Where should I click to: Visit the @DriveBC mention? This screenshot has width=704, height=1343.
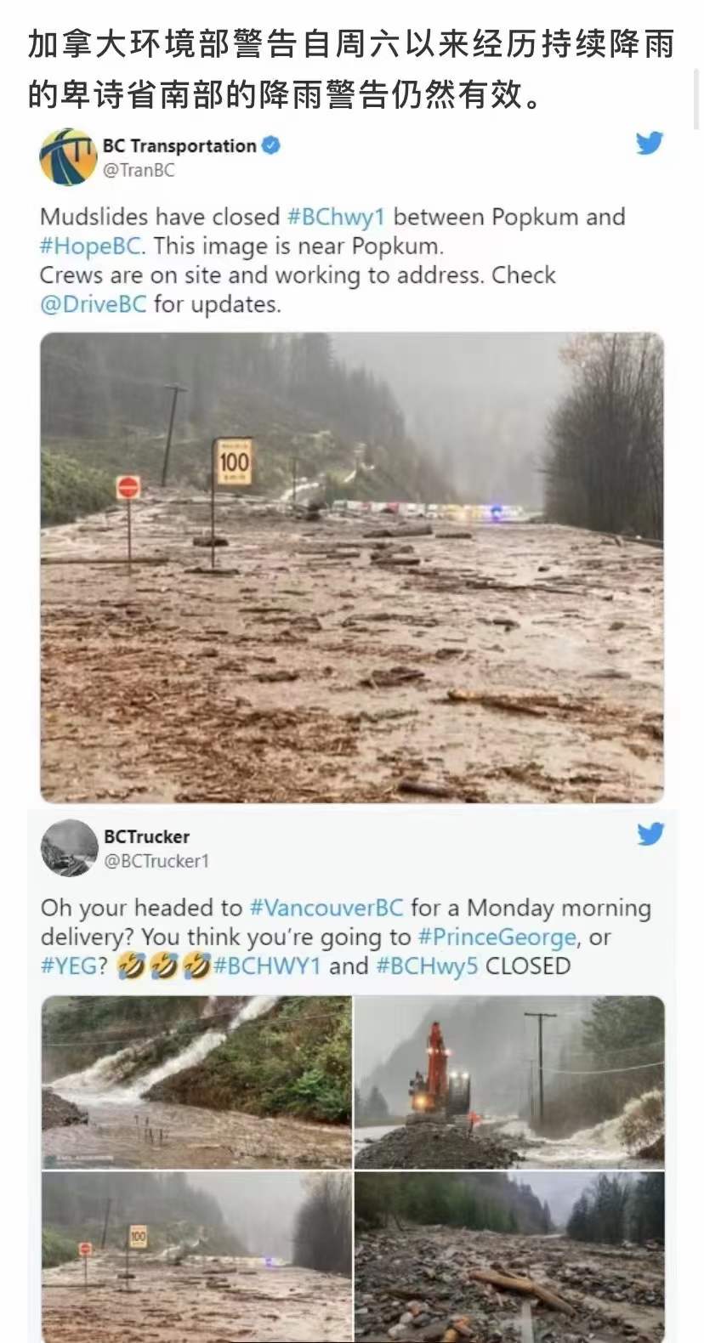coord(94,303)
